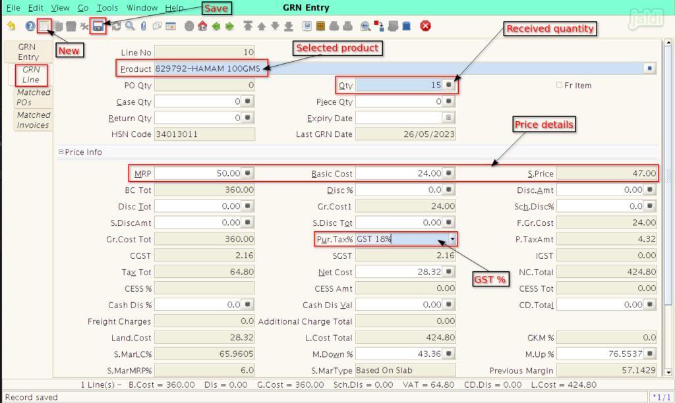
Task: Go to the Home icon
Action: click(x=202, y=26)
